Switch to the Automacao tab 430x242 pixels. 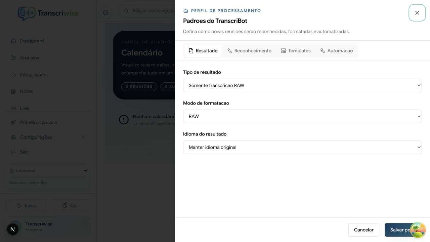tap(336, 51)
